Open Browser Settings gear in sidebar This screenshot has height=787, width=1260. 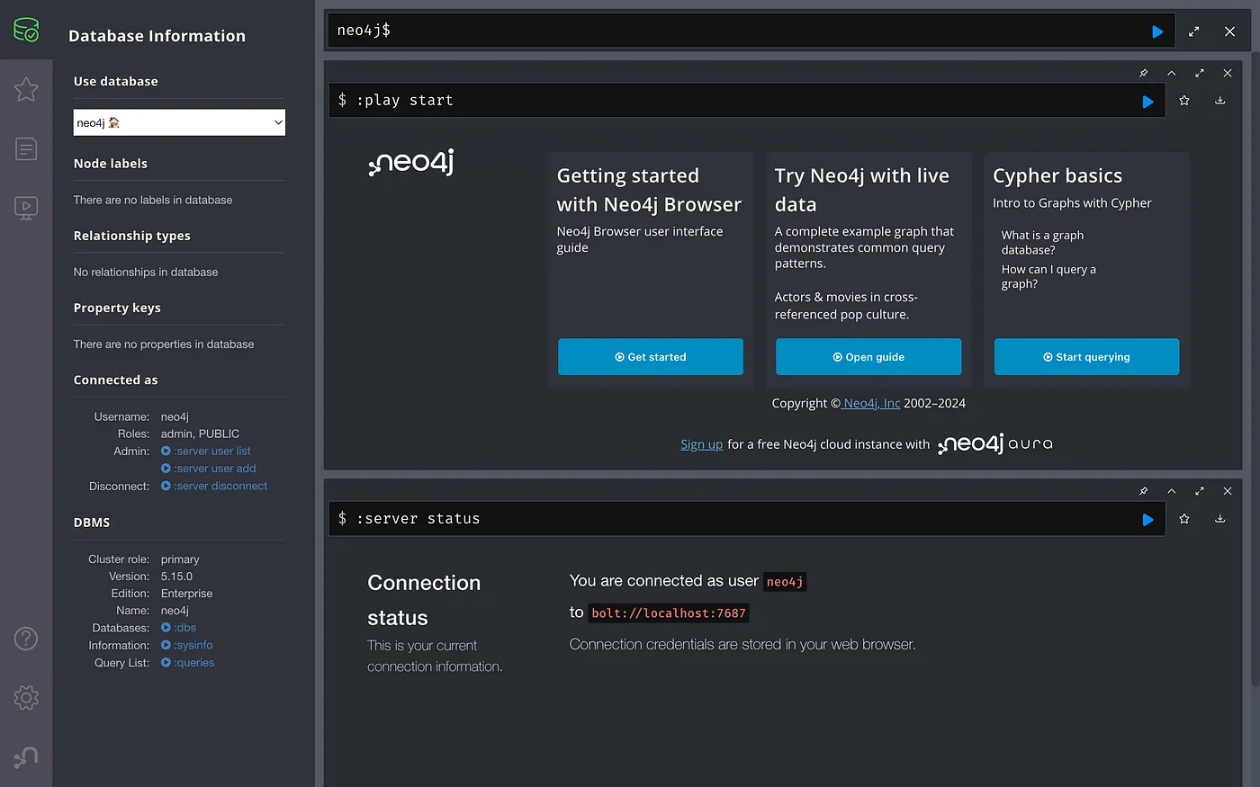[x=26, y=698]
